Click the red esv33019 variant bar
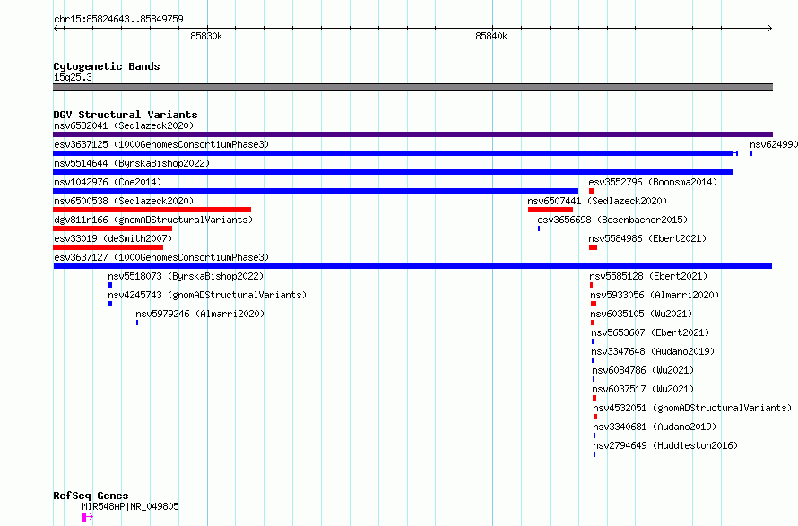Screen dimensions: 798x526 (108, 247)
